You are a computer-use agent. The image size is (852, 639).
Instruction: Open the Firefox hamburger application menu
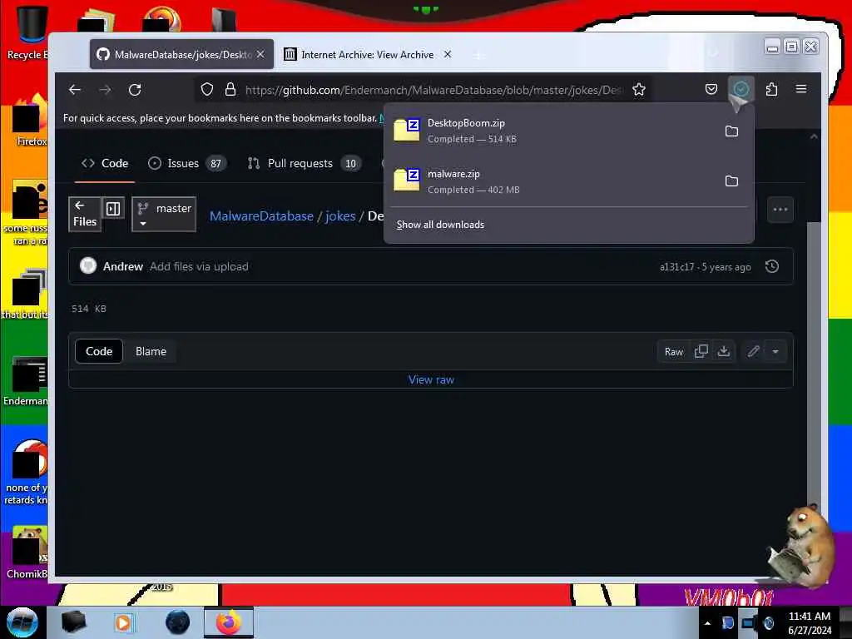801,89
